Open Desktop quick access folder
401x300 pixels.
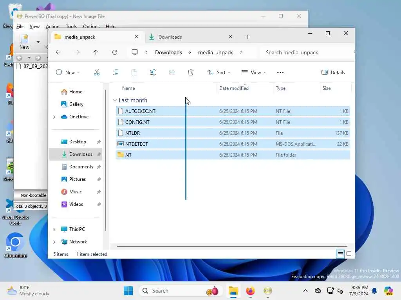click(78, 142)
